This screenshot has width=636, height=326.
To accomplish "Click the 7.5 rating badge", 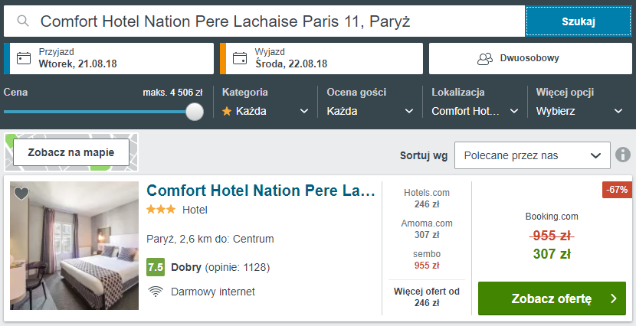I will pyautogui.click(x=156, y=267).
